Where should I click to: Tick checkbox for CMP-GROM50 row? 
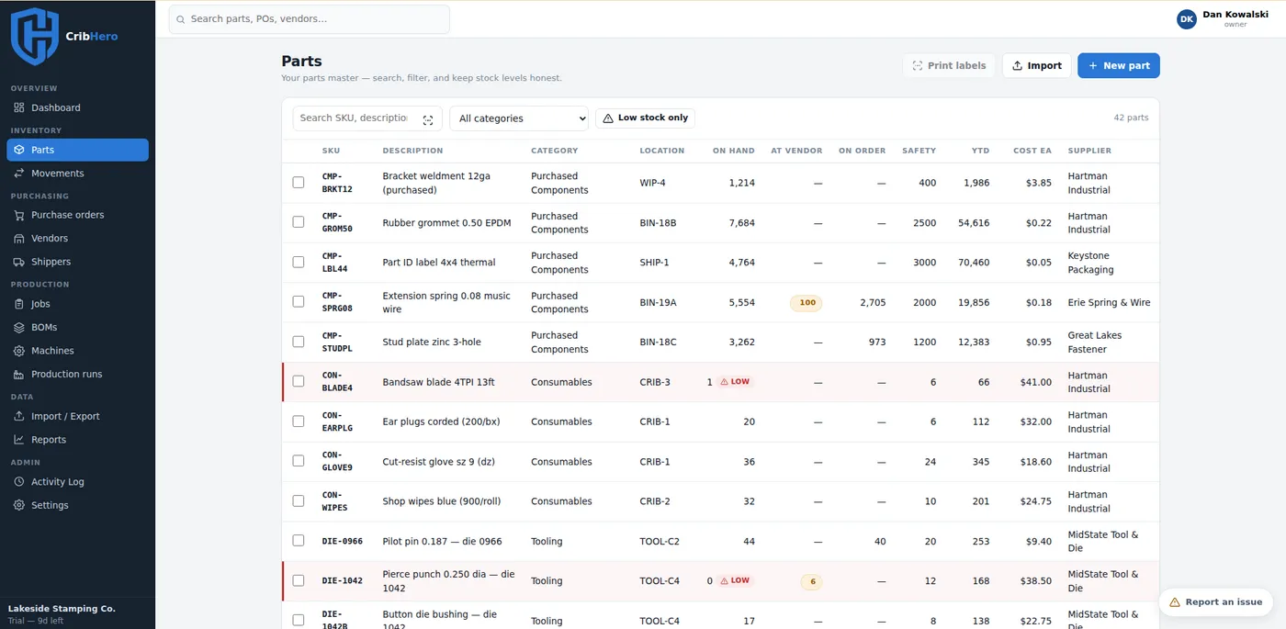pos(299,222)
